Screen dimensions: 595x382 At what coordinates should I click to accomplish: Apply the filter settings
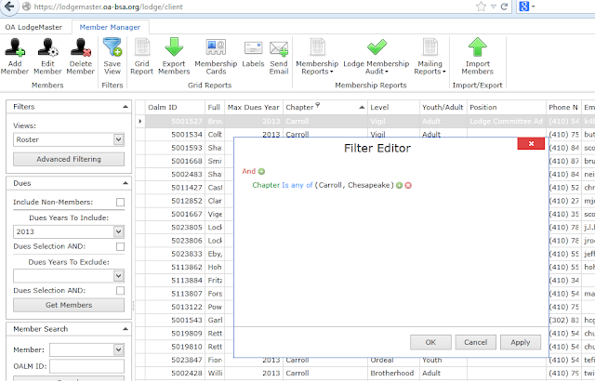[x=521, y=342]
